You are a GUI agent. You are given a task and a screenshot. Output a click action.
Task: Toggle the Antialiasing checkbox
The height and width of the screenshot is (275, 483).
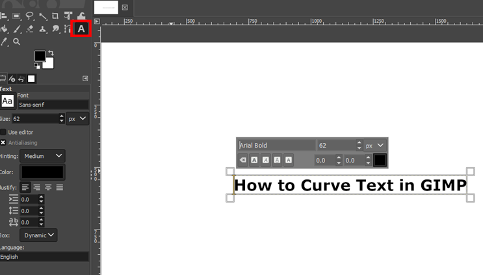tap(3, 142)
